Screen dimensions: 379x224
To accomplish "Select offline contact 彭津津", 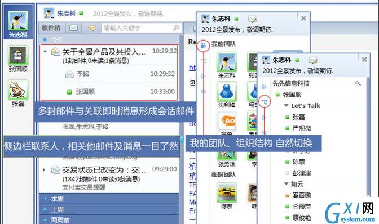I will click(x=302, y=173).
